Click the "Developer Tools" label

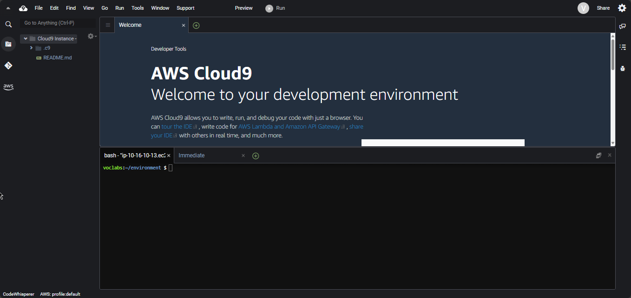169,49
